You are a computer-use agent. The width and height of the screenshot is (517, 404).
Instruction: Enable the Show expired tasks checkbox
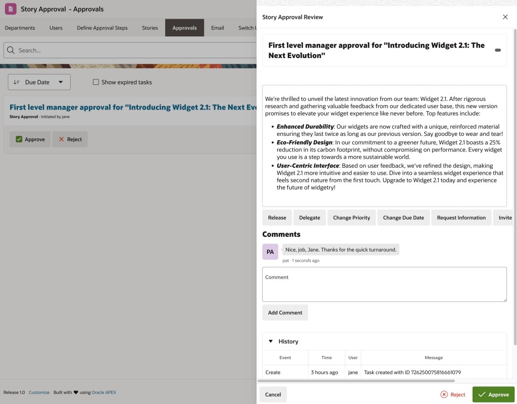click(95, 82)
